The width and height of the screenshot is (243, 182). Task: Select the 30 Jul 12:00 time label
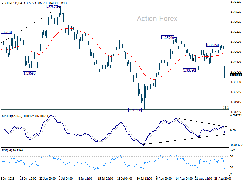pos(144,179)
